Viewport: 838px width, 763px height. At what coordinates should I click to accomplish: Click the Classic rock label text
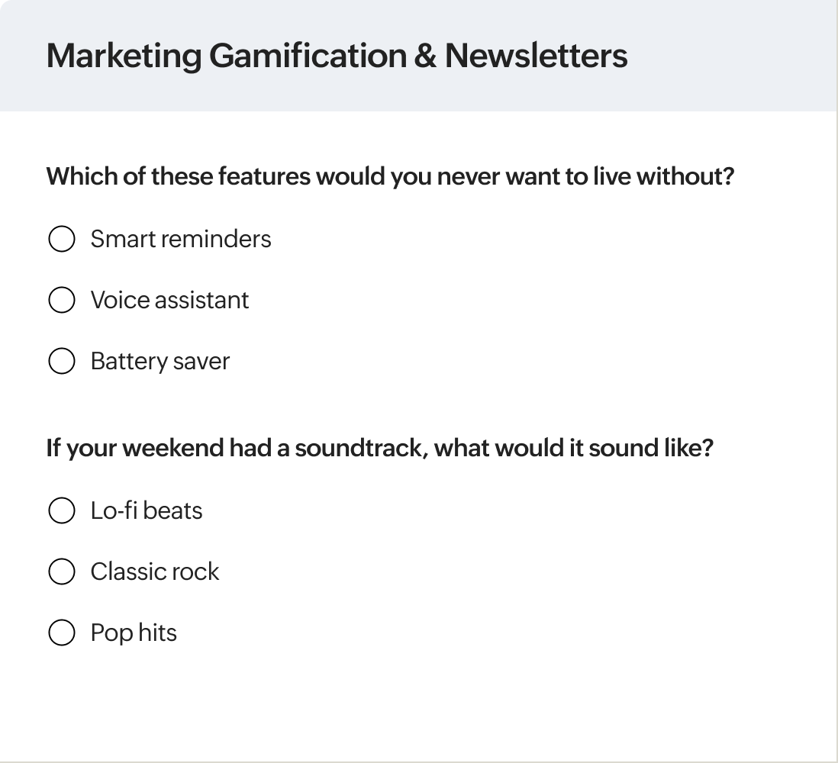tap(155, 571)
